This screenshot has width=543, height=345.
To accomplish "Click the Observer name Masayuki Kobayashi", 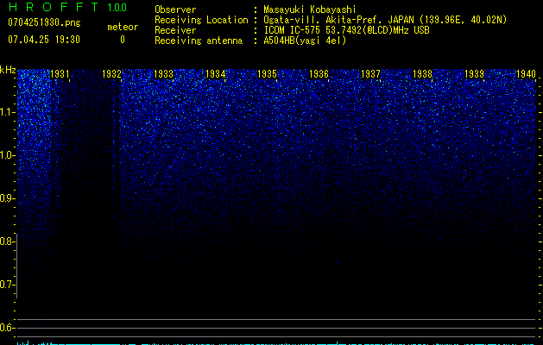I will (310, 9).
